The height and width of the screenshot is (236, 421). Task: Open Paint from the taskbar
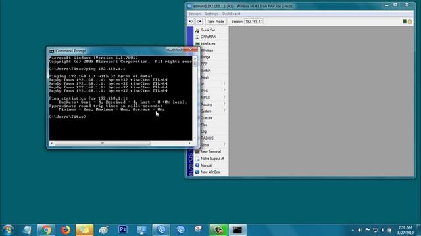pos(103,230)
